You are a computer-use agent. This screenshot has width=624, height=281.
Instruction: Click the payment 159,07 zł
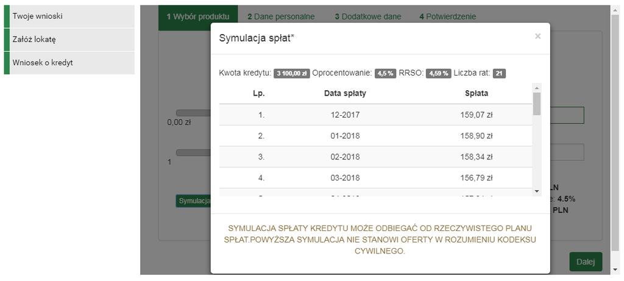pyautogui.click(x=477, y=115)
